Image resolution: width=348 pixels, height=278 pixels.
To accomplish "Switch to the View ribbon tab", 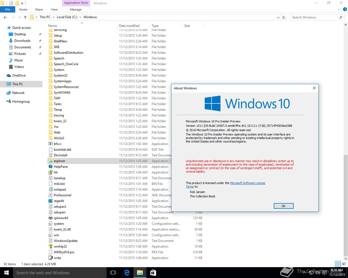I will pyautogui.click(x=54, y=10).
